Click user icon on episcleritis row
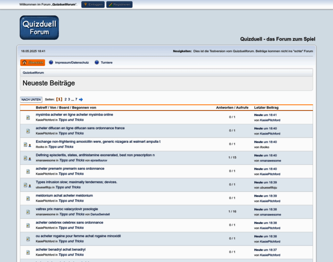The image size is (333, 262). coord(30,159)
